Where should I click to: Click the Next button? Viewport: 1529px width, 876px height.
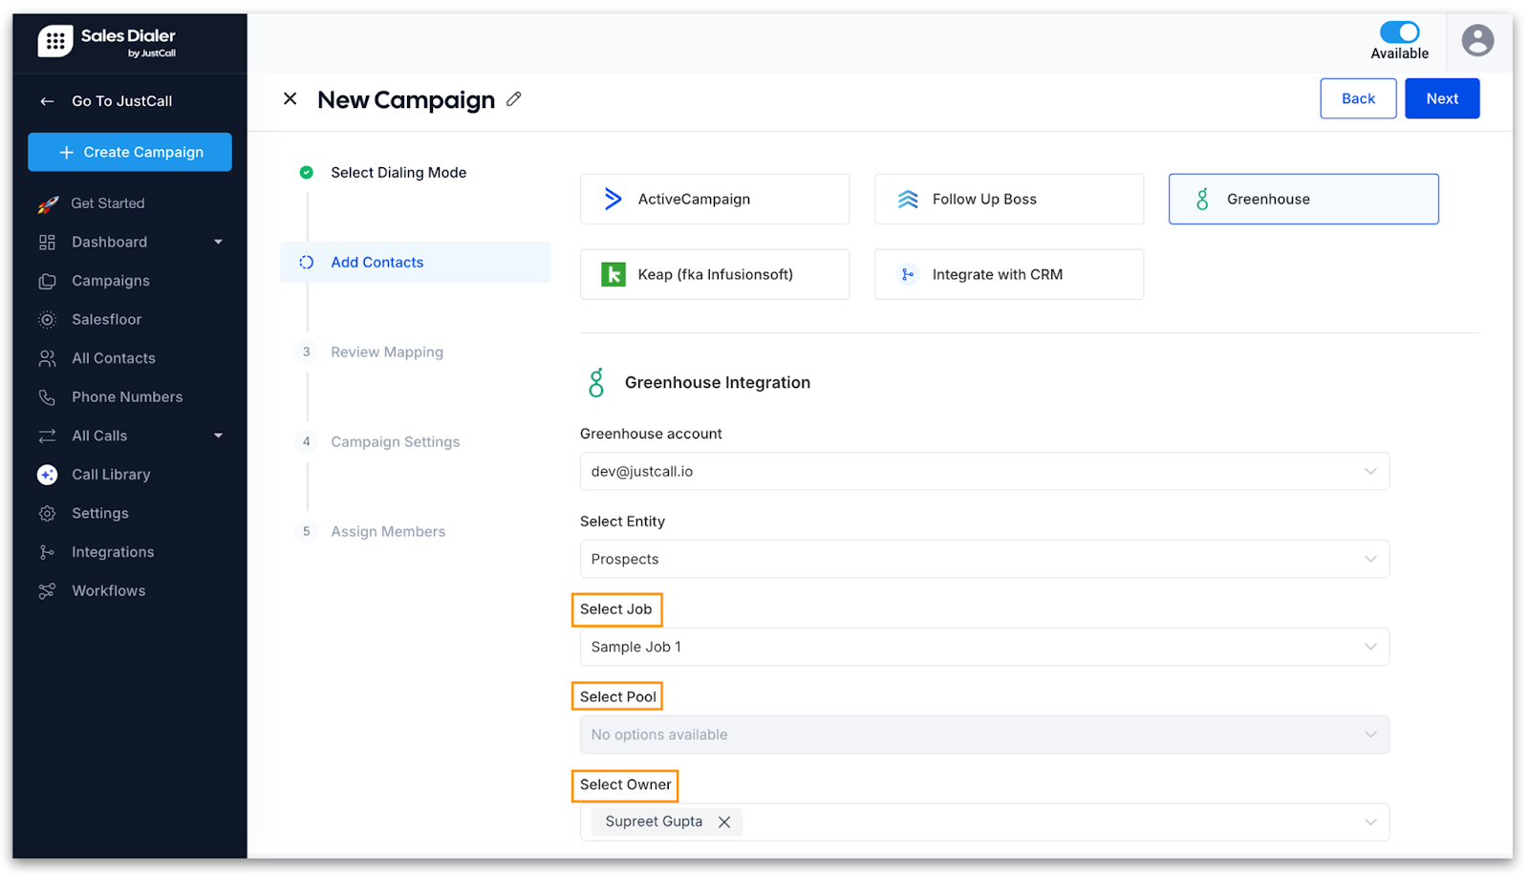click(x=1442, y=99)
